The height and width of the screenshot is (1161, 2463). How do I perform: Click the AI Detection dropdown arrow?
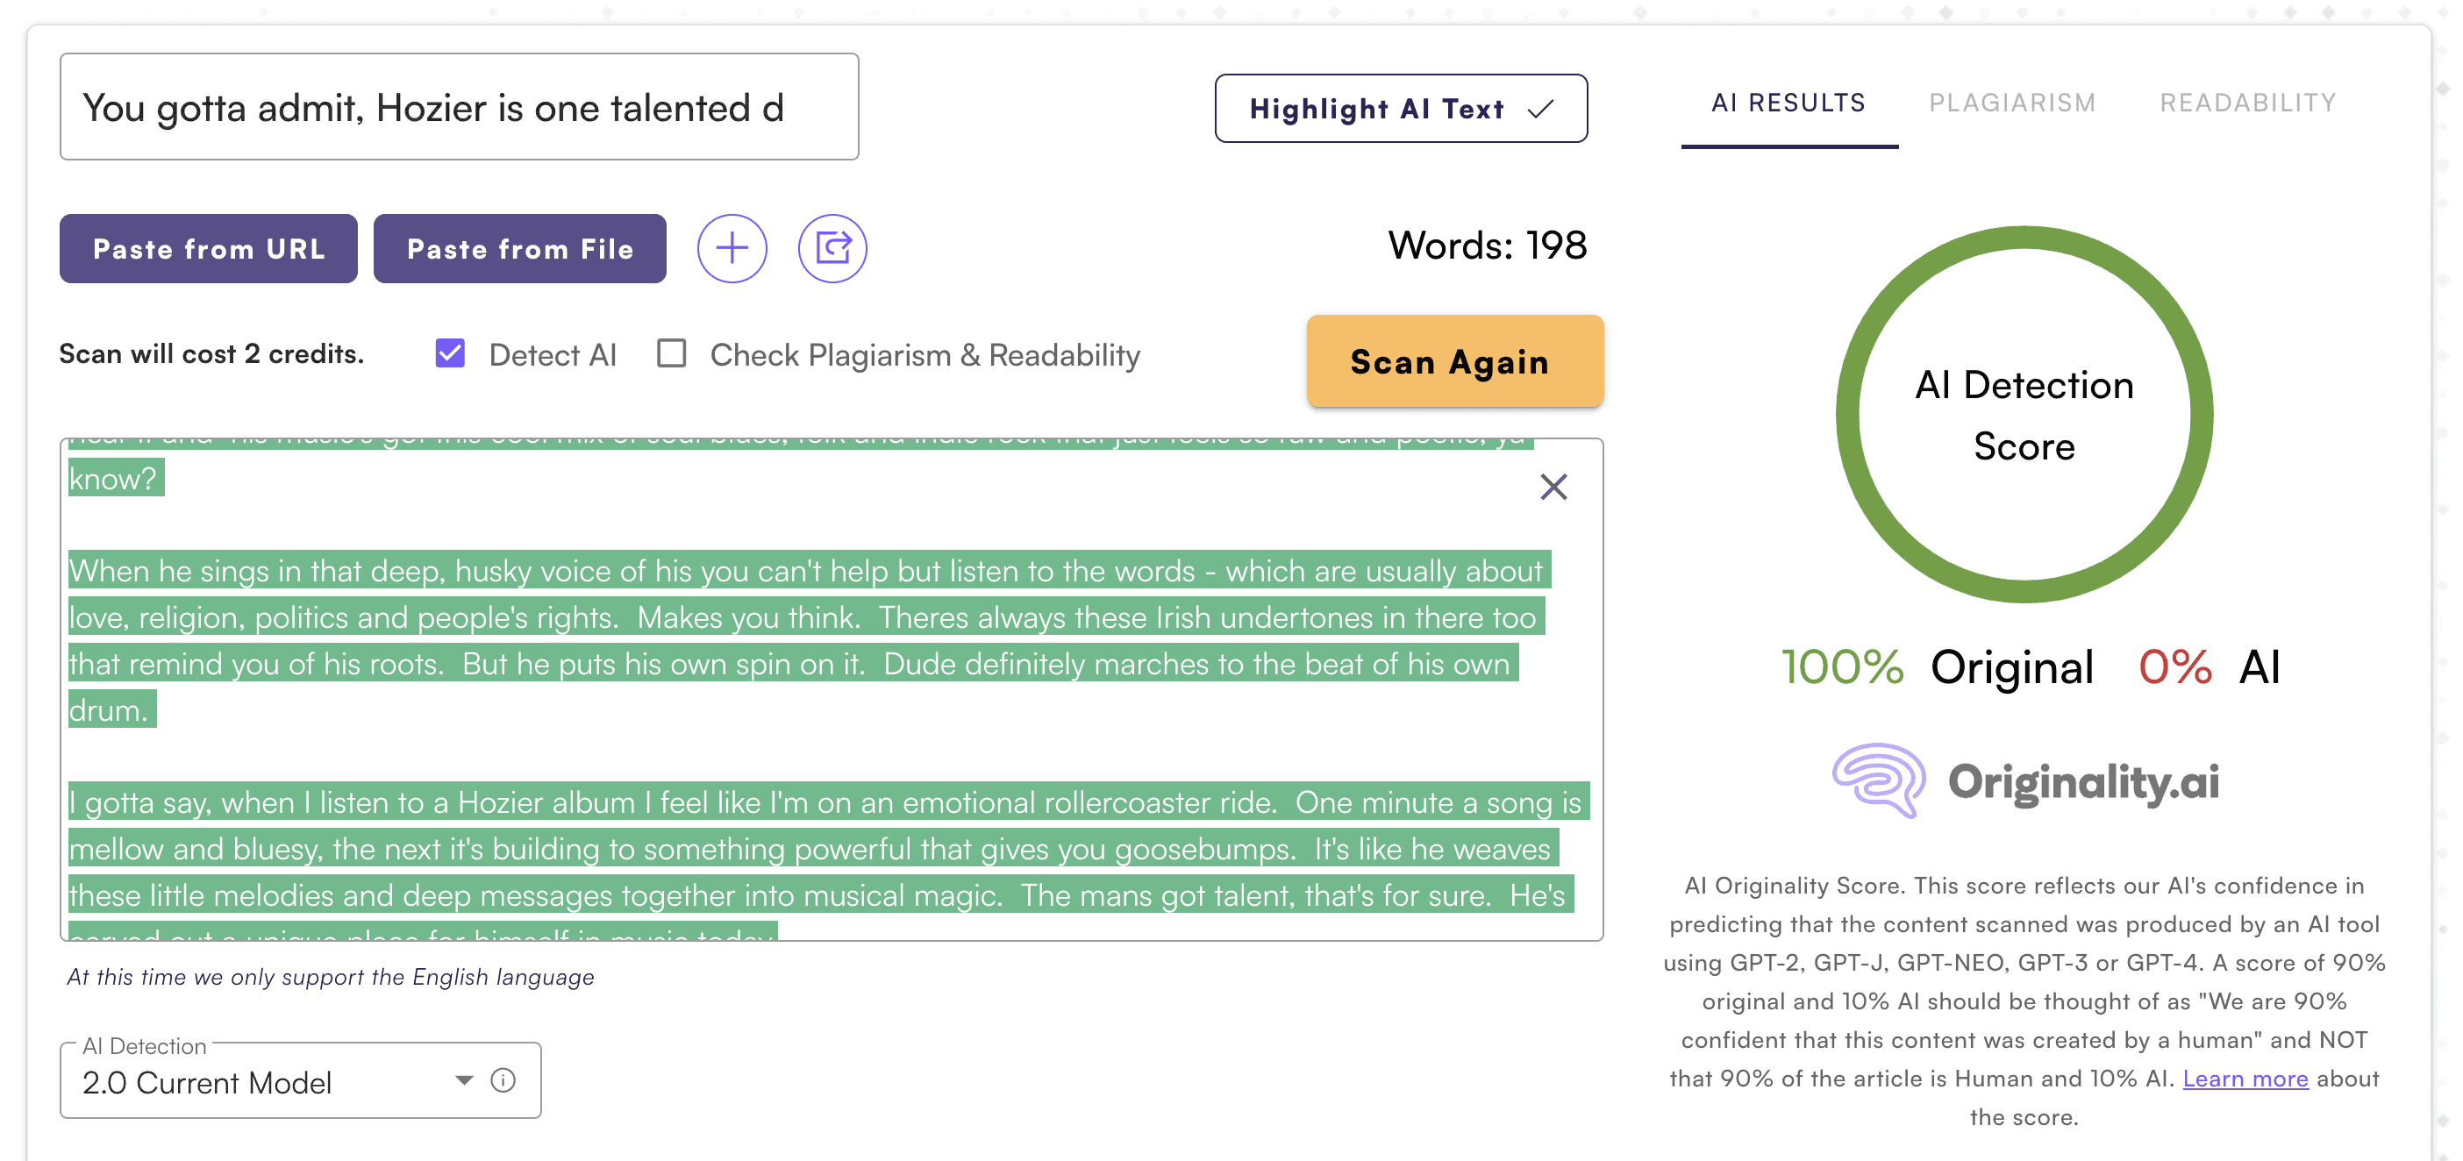click(x=464, y=1079)
